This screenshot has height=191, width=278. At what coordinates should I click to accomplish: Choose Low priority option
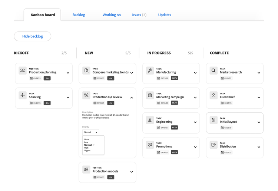[x=86, y=142]
